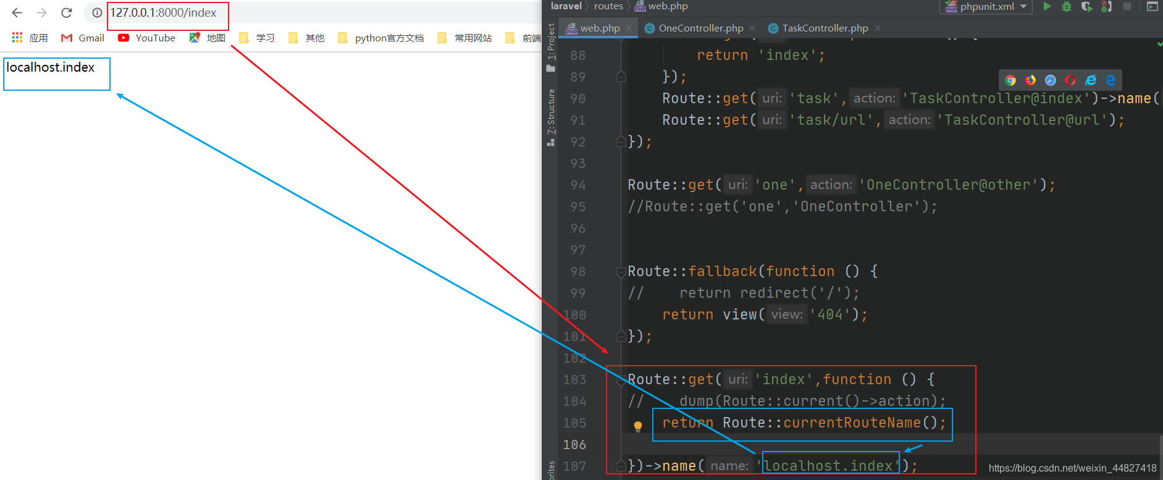Place cursor on commented Route::get('one','OneController') line
1163x480 pixels.
[783, 206]
